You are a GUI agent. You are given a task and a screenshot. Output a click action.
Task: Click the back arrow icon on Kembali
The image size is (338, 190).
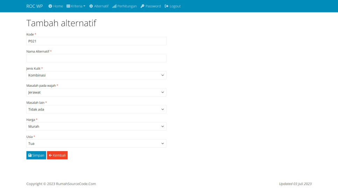point(50,155)
